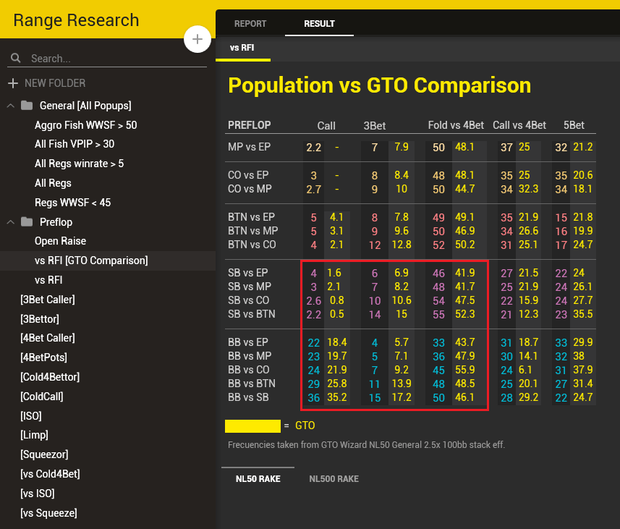Open the [Cold4Bettor] item
The height and width of the screenshot is (529, 620).
(x=50, y=377)
